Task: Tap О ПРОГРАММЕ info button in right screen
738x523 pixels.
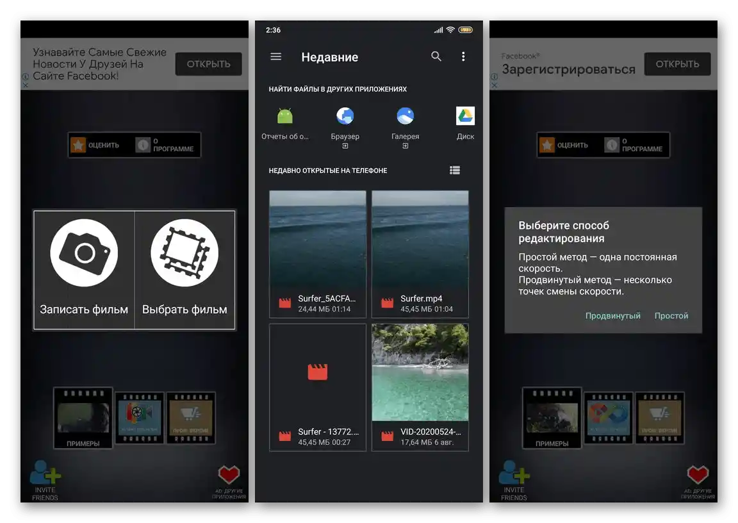Action: coord(634,145)
